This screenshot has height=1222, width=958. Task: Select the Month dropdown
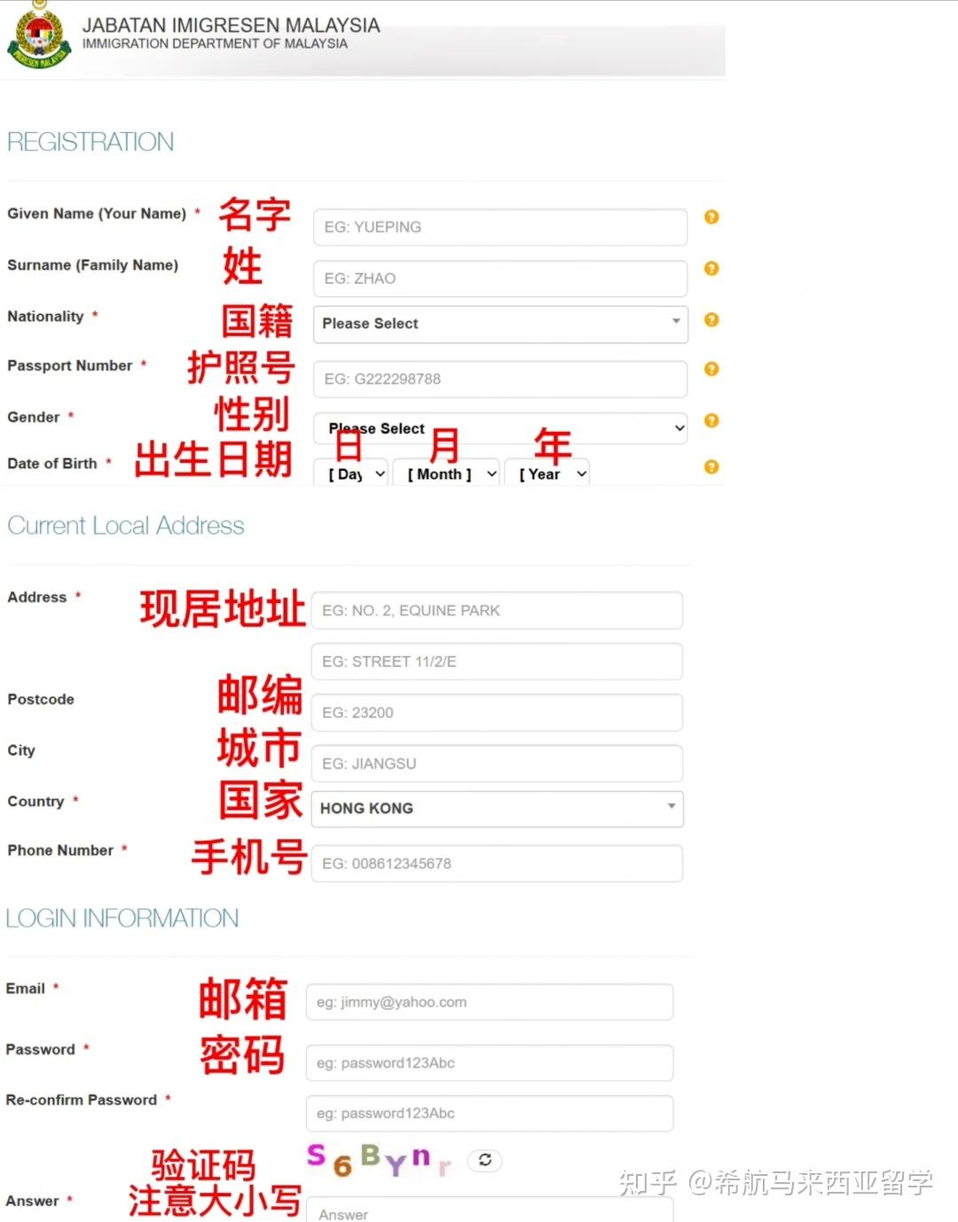pyautogui.click(x=446, y=473)
